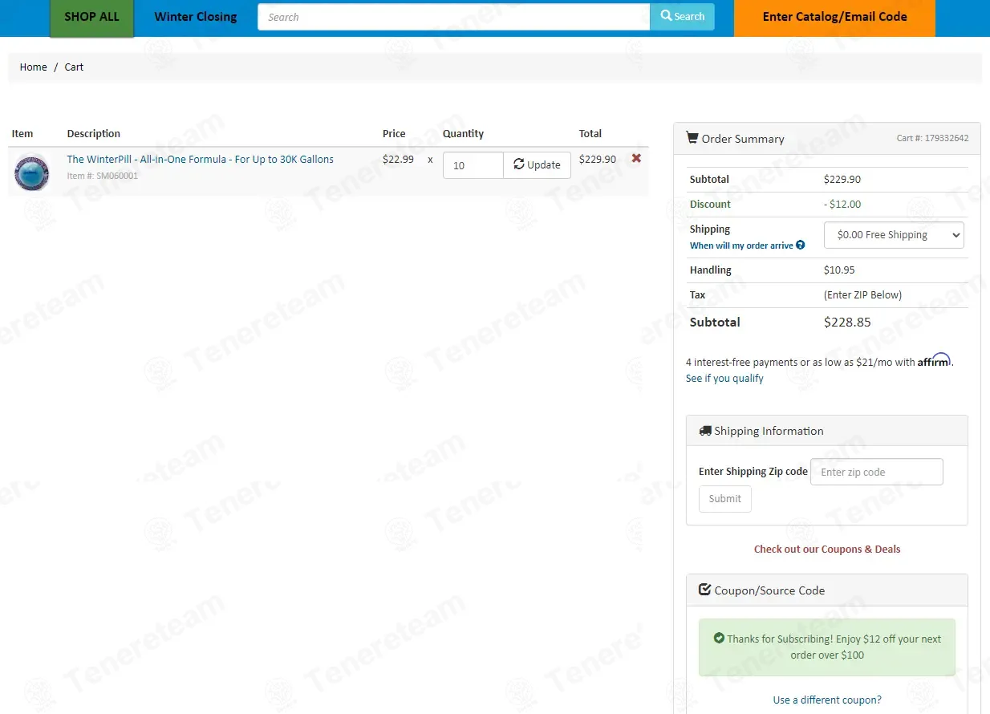
Task: Click the green checkmark in coupon message
Action: pyautogui.click(x=719, y=639)
